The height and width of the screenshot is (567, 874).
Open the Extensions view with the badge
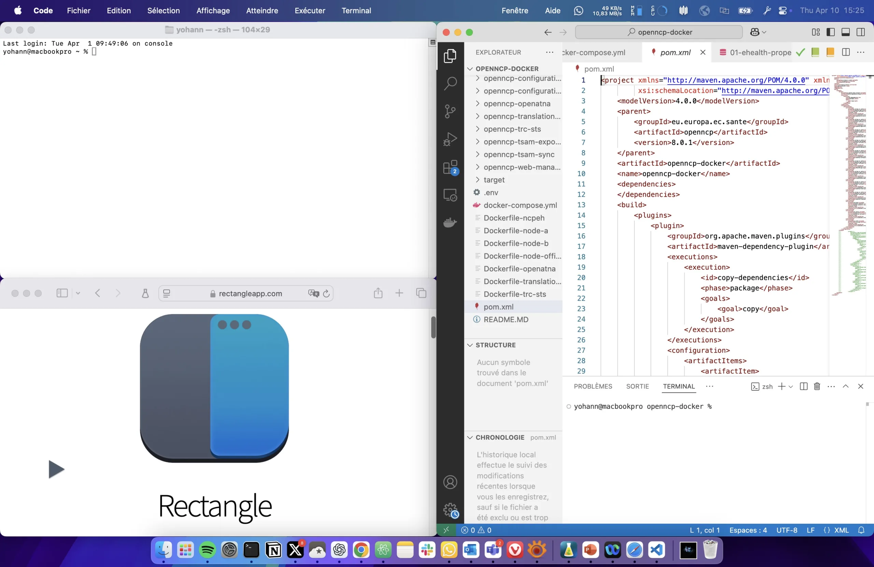coord(450,168)
